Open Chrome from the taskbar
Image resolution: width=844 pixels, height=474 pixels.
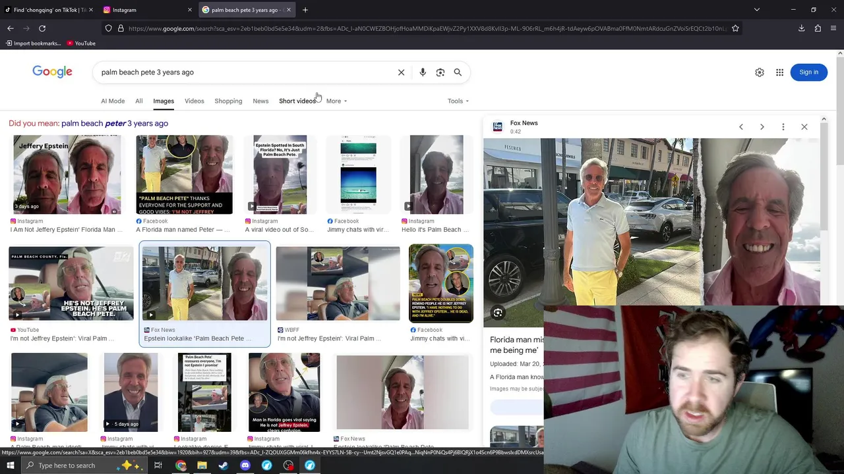click(x=181, y=465)
